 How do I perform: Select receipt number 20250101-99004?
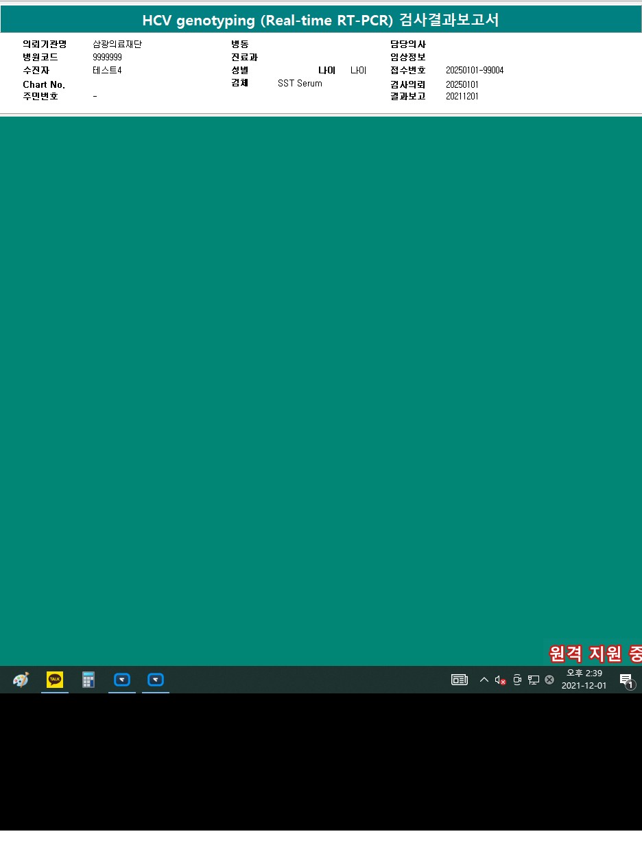tap(475, 71)
